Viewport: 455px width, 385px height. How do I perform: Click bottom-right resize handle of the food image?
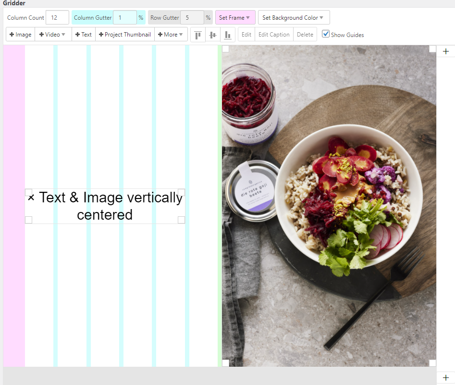coord(432,363)
